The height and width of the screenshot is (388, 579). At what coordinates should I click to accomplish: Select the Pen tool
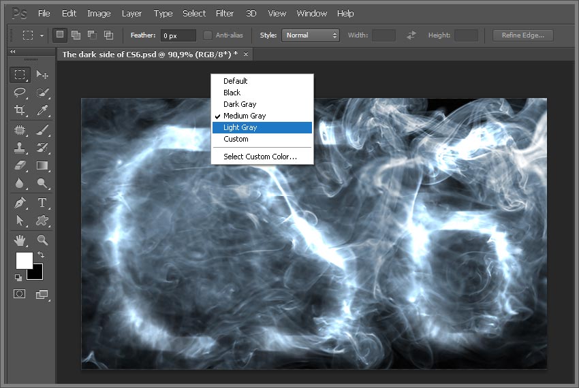pyautogui.click(x=20, y=203)
